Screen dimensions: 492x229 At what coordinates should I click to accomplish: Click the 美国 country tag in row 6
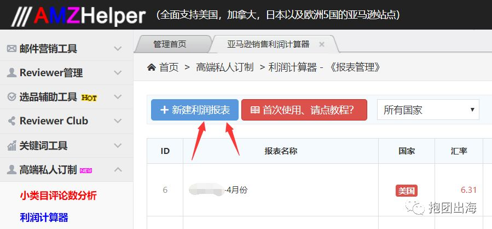[406, 190]
